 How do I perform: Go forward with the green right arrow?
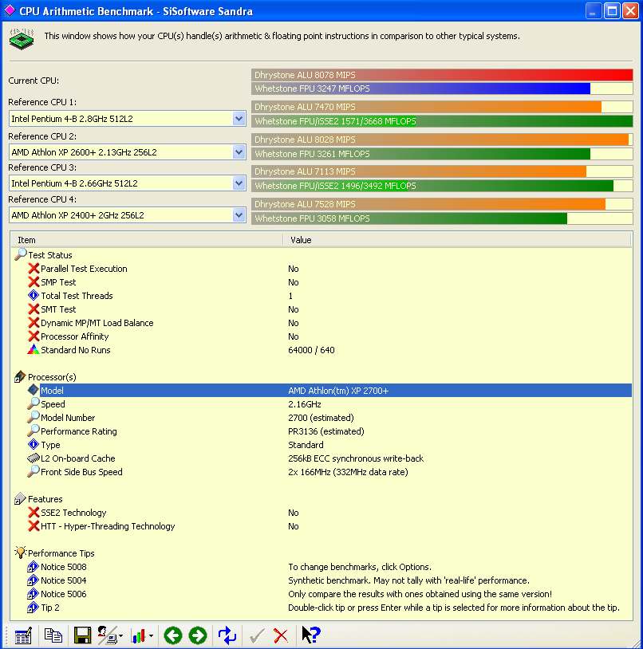pos(198,635)
